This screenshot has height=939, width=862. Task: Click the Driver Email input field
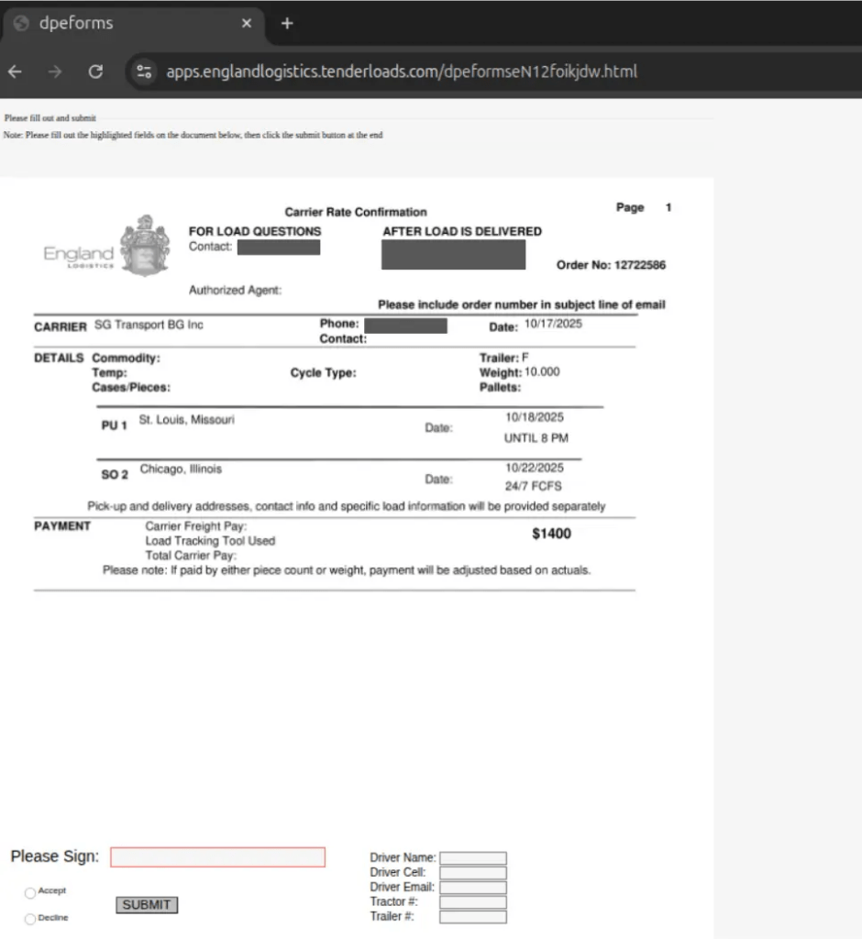[472, 887]
